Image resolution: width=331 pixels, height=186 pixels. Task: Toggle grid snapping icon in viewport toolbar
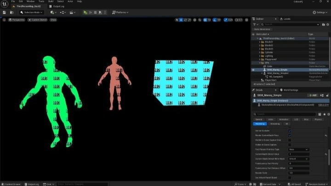(x=205, y=20)
